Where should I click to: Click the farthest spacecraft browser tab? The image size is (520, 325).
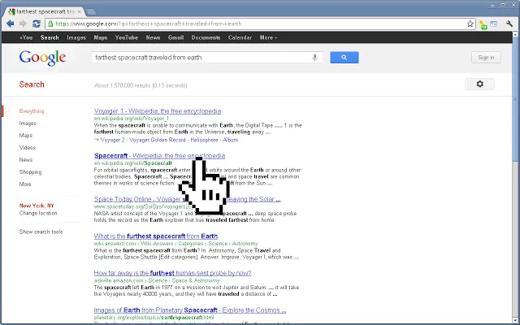click(x=45, y=11)
